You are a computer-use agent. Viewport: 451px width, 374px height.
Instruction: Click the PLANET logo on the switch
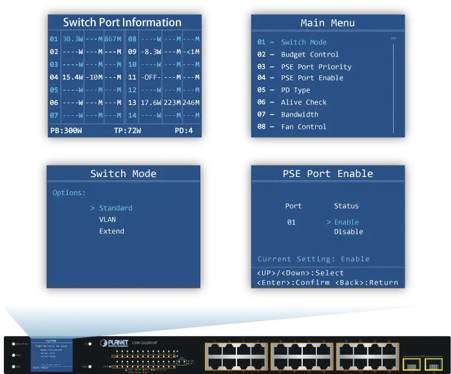coord(114,343)
